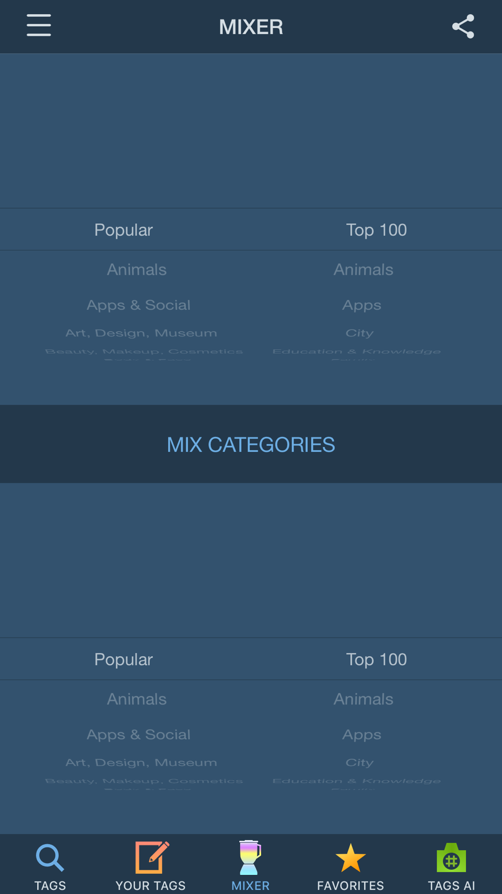Pick Animals in lower Top 100 list
Image resolution: width=502 pixels, height=894 pixels.
(x=363, y=699)
